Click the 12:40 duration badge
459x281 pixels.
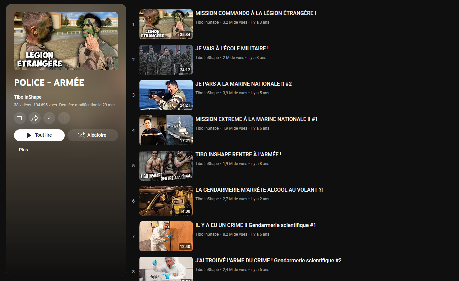(185, 247)
